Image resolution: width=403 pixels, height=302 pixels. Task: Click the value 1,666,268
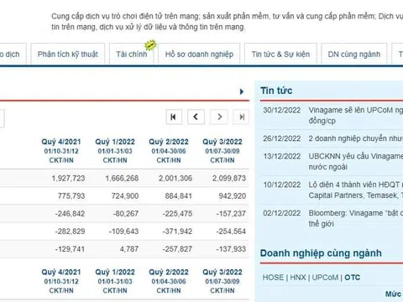point(122,178)
